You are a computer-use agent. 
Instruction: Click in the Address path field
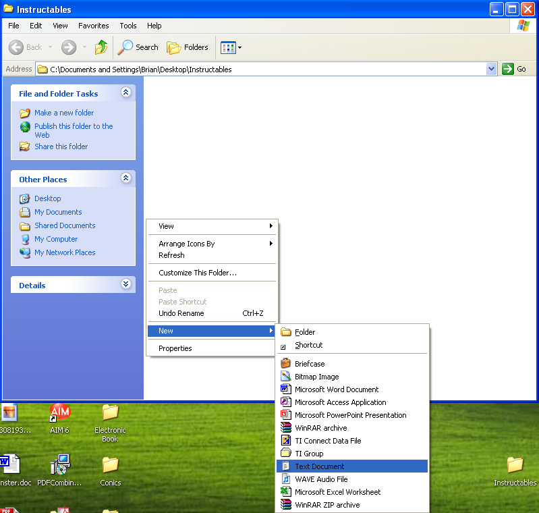click(x=261, y=69)
